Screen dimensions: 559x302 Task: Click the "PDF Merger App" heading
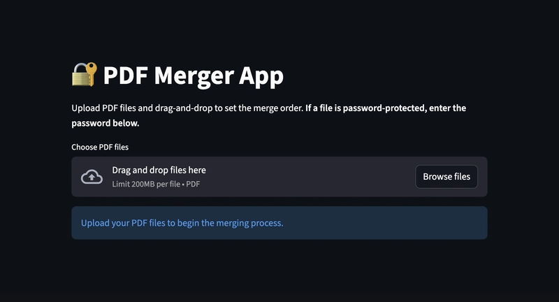click(194, 75)
